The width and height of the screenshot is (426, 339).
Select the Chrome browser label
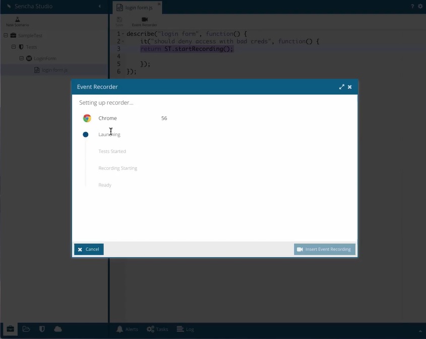click(107, 118)
